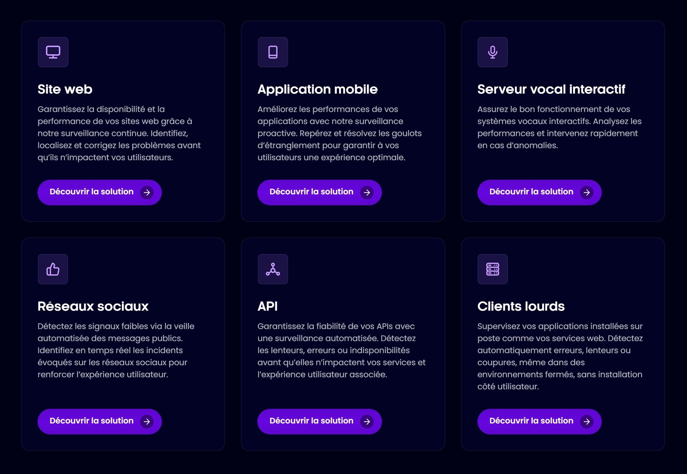Click the arrow icon in Application mobile's button

[367, 192]
